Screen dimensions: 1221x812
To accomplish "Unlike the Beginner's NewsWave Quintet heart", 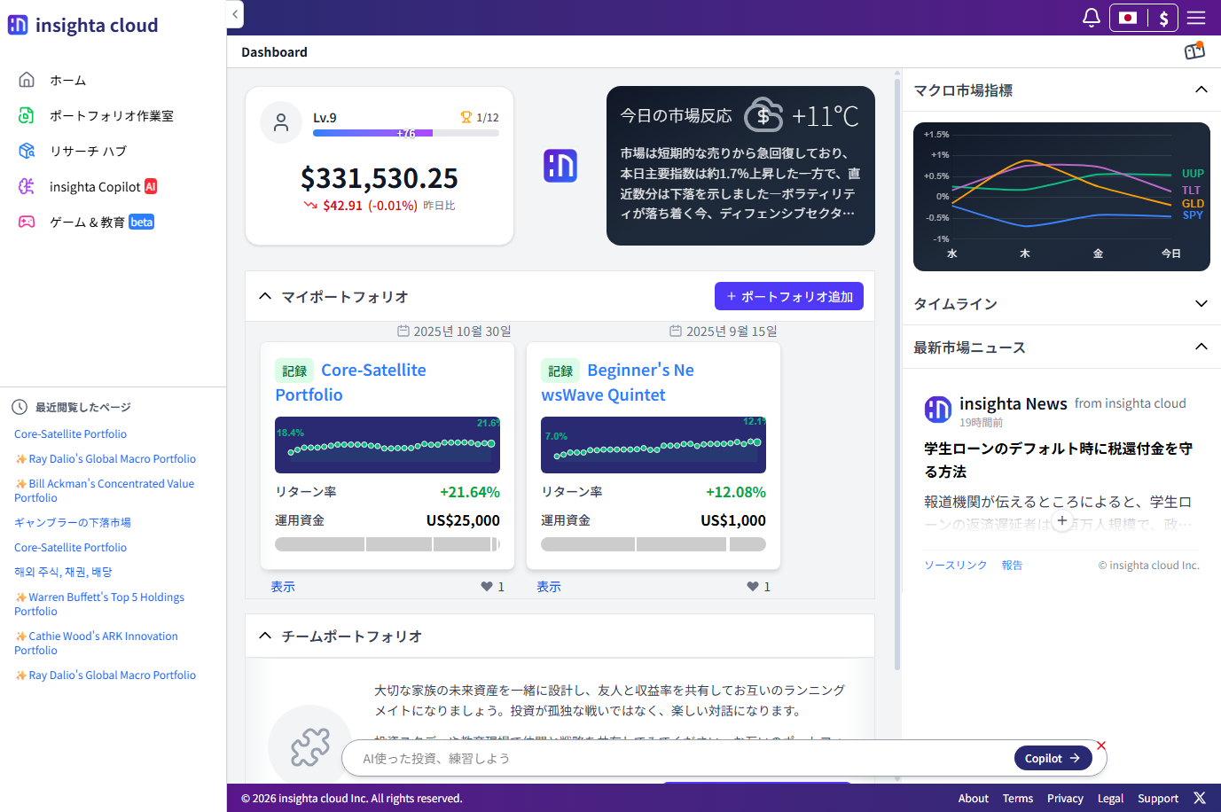I will click(752, 585).
